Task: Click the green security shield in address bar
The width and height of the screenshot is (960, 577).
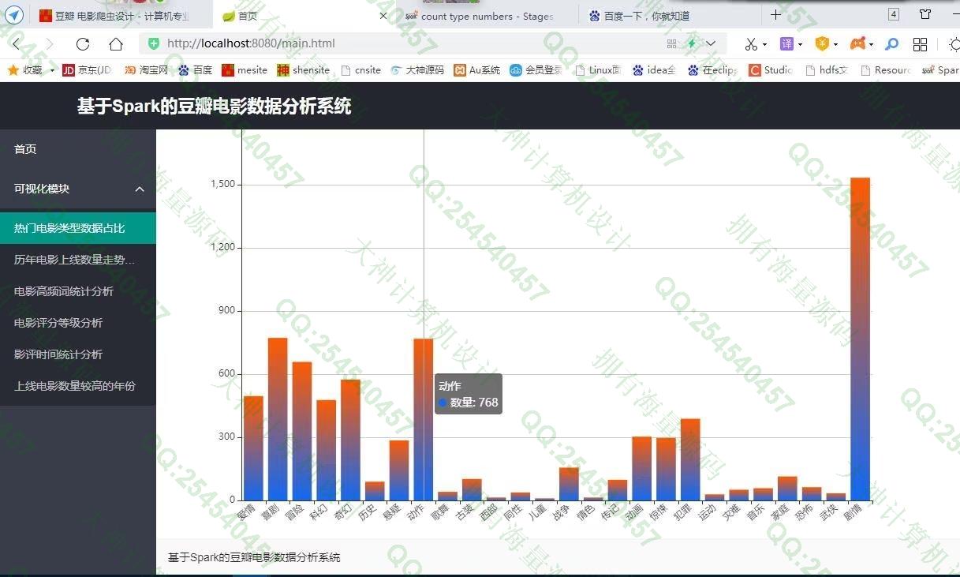Action: pyautogui.click(x=154, y=43)
